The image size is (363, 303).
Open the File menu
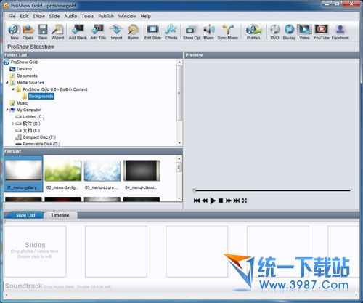[12, 16]
